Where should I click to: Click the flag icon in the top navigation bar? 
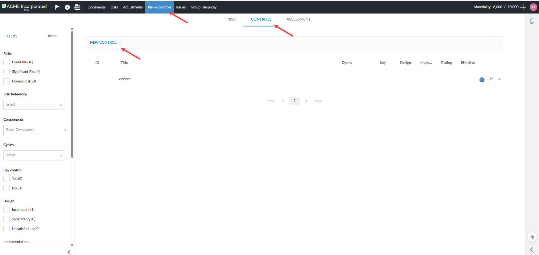point(57,7)
